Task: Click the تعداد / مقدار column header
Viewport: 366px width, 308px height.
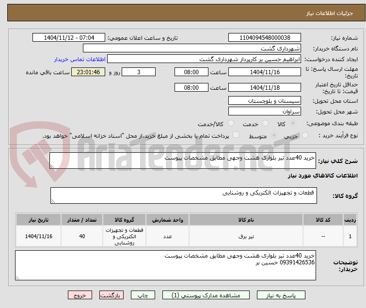Action: click(82, 220)
